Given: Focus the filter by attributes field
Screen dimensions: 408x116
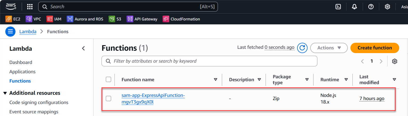Looking at the screenshot, I should click(x=209, y=61).
